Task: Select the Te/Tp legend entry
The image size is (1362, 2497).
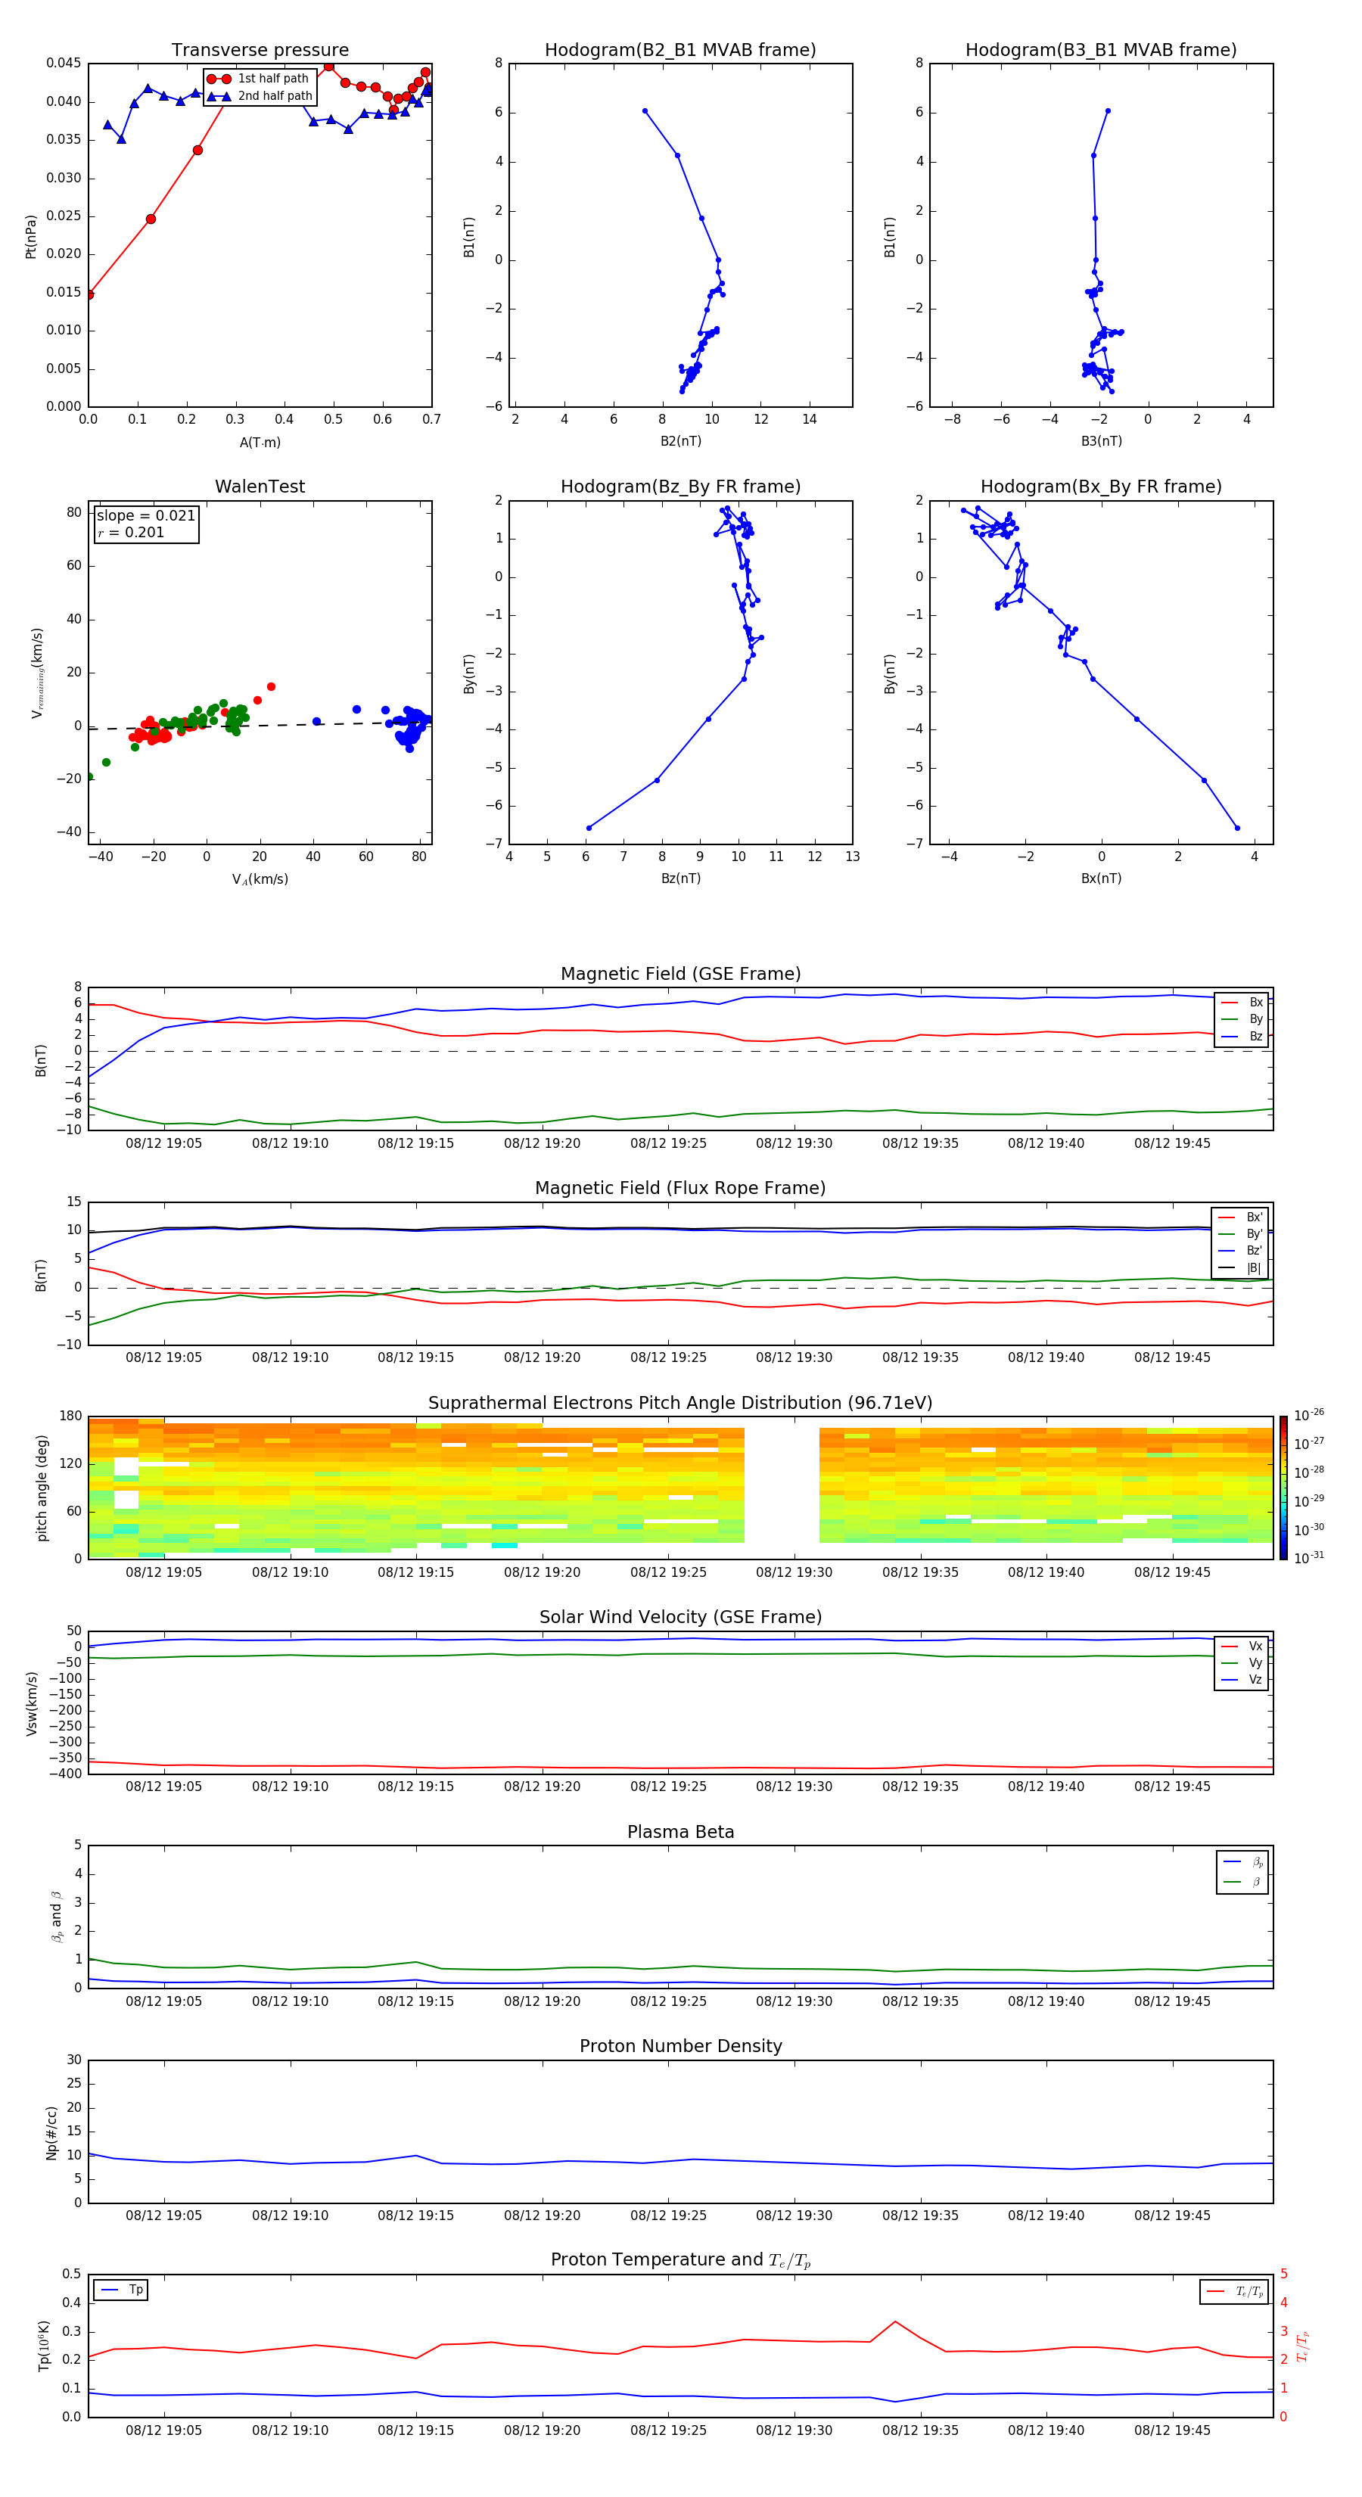Action: (x=1235, y=2291)
